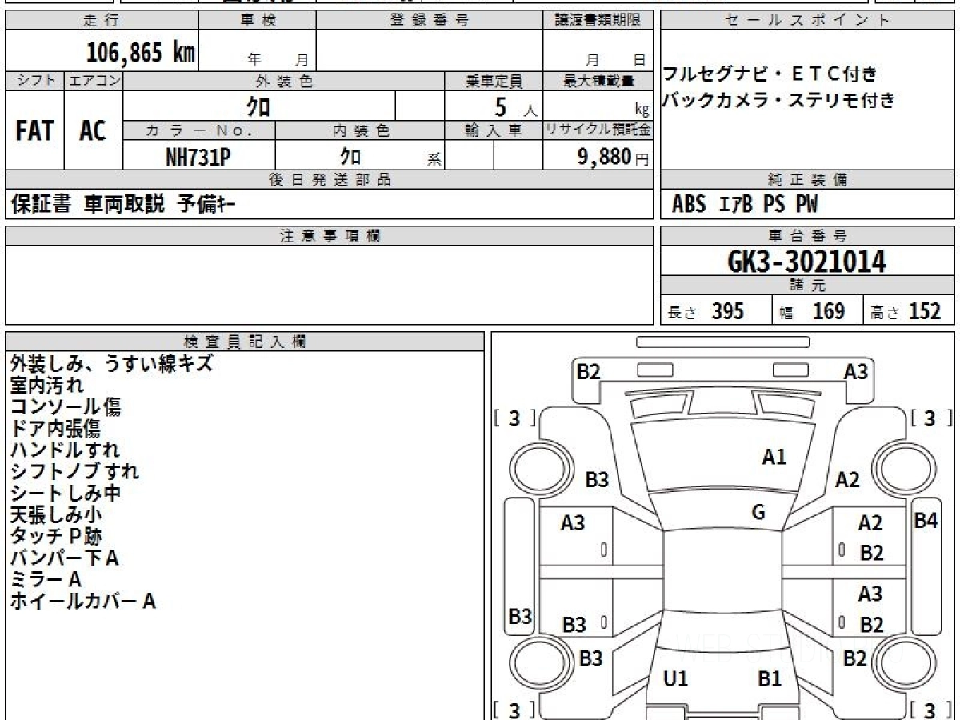Click the note ホイールカバーA
The width and height of the screenshot is (960, 720).
pyautogui.click(x=83, y=601)
